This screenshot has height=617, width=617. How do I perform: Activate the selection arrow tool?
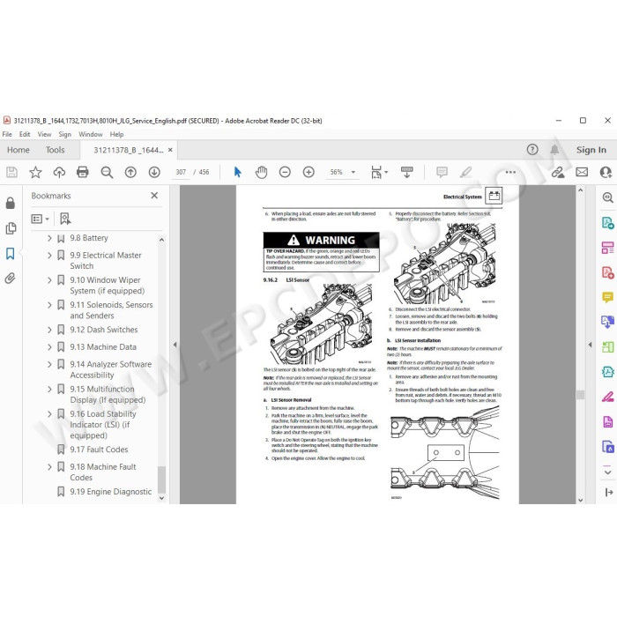coord(237,172)
